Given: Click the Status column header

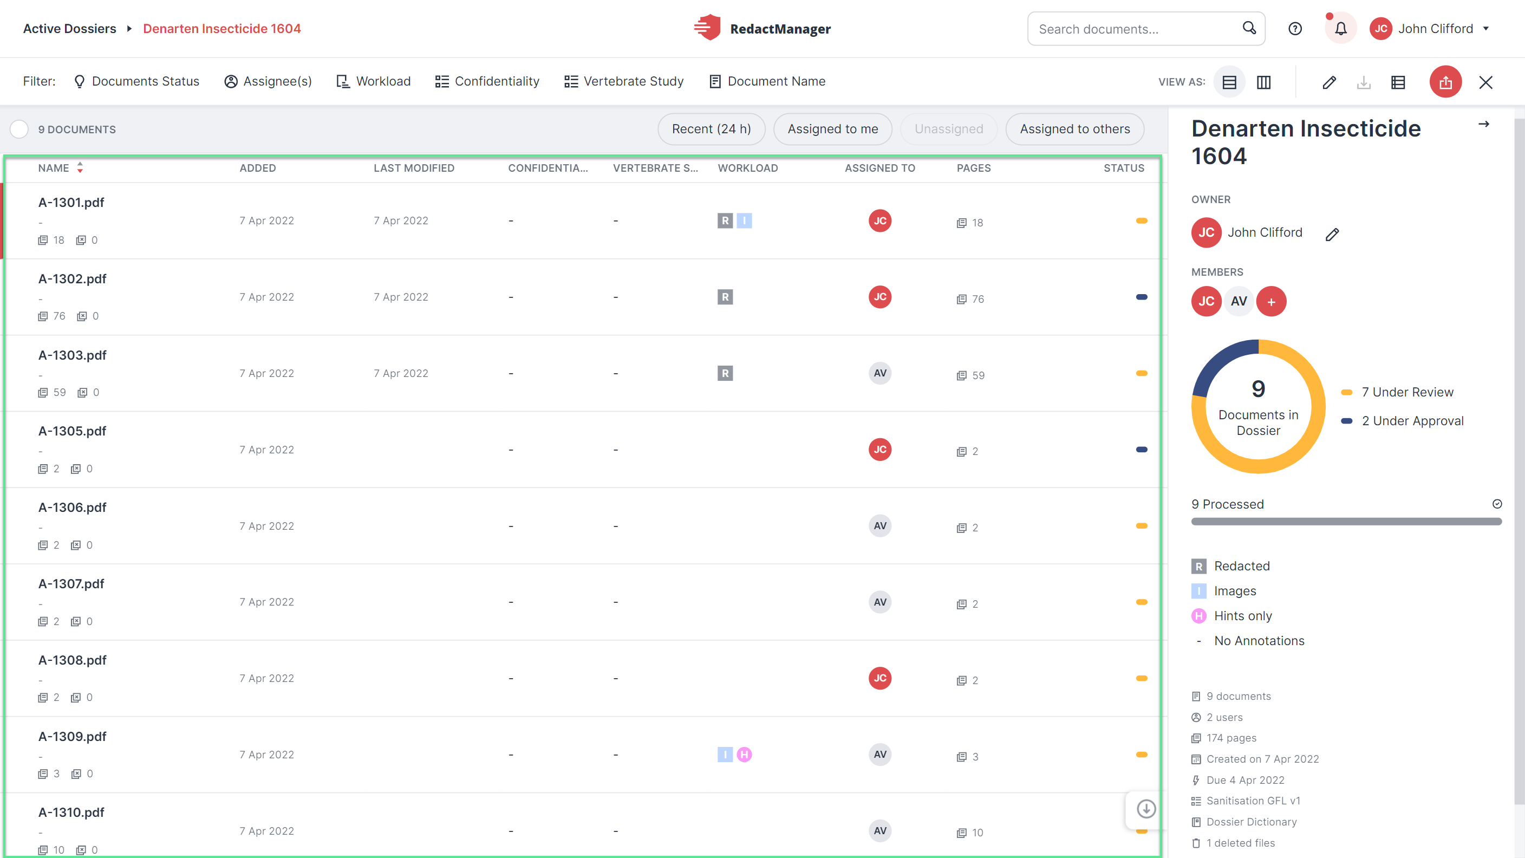Looking at the screenshot, I should coord(1124,168).
